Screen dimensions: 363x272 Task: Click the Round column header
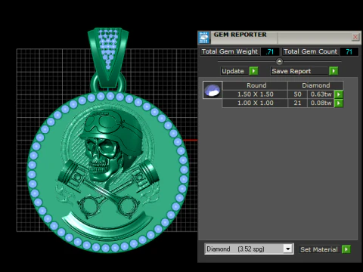[255, 85]
